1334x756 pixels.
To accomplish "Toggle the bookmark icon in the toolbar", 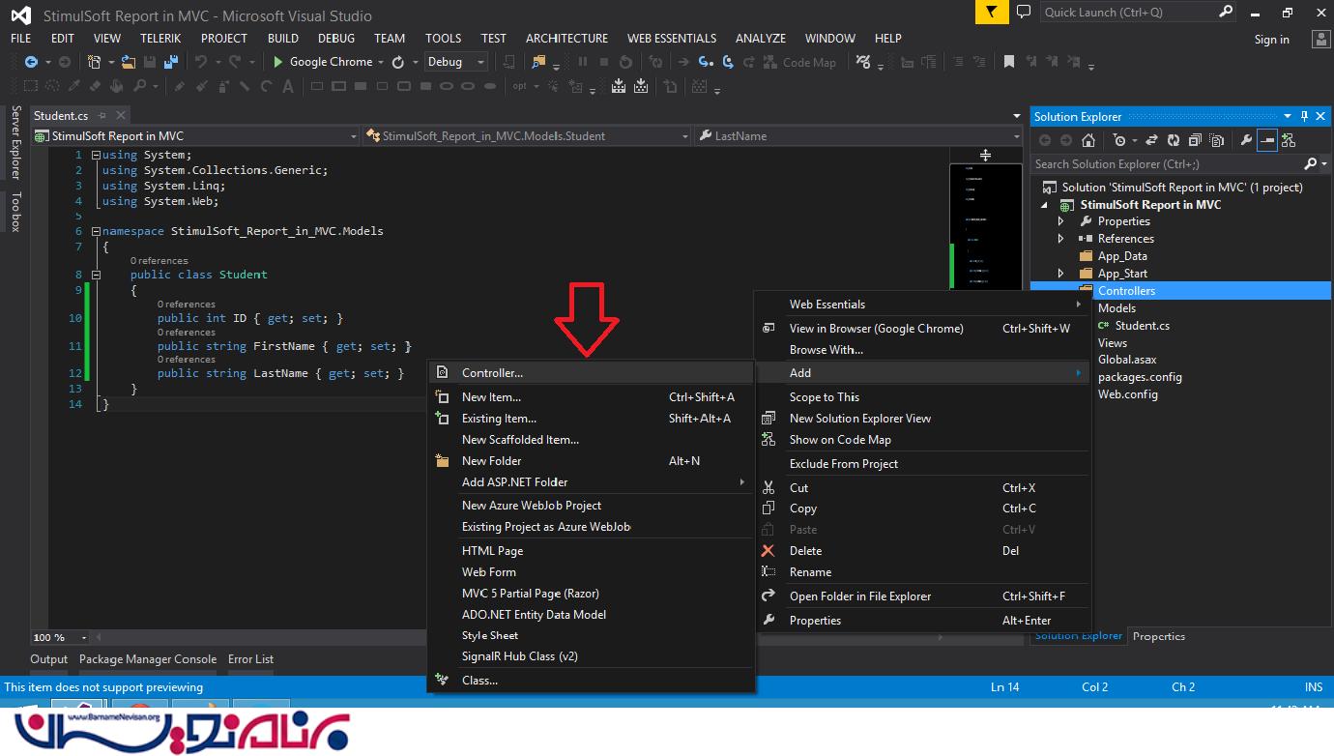I will point(1008,62).
